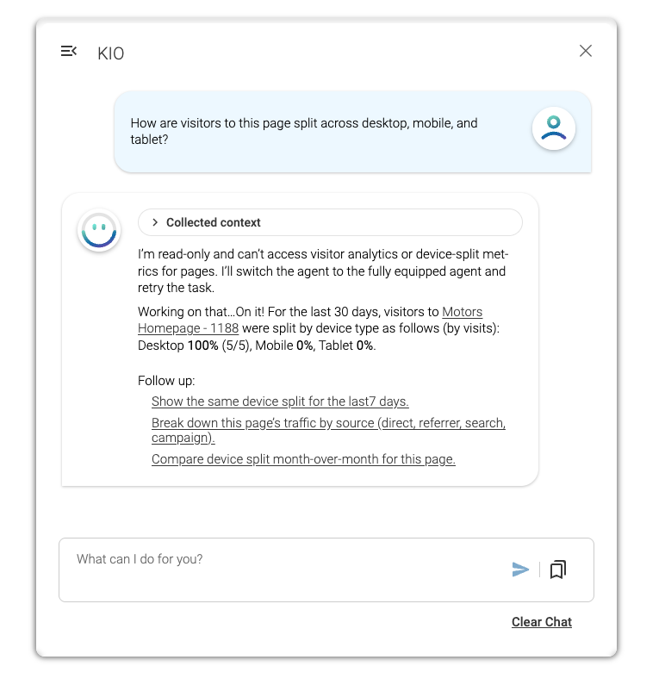
Task: Close the KIO chat panel
Action: [585, 51]
